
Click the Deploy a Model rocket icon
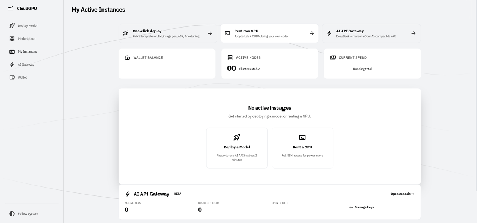tap(237, 137)
